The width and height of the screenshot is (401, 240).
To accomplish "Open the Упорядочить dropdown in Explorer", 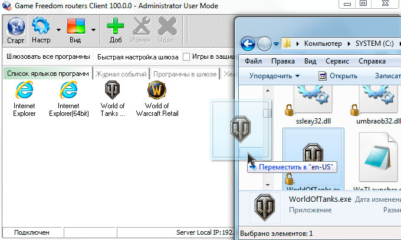I will pos(274,76).
